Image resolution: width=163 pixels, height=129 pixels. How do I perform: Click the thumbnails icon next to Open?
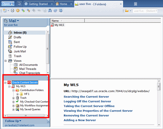pos(19,4)
